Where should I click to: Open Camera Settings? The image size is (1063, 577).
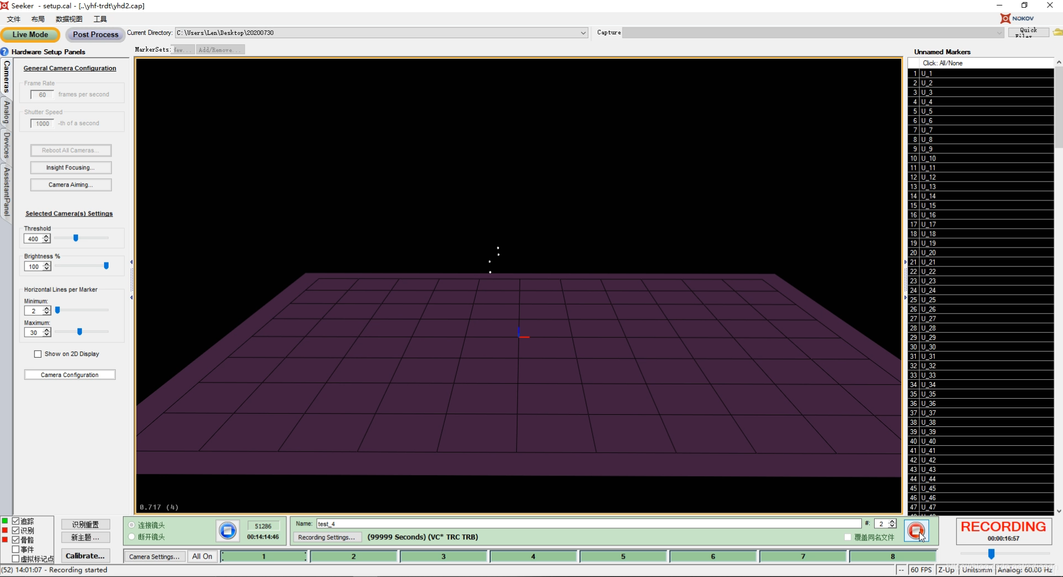pyautogui.click(x=154, y=557)
